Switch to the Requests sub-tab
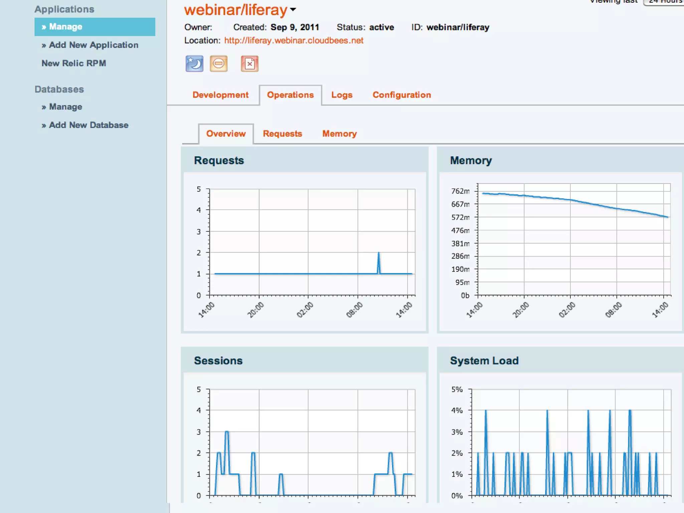This screenshot has height=513, width=684. coord(282,134)
